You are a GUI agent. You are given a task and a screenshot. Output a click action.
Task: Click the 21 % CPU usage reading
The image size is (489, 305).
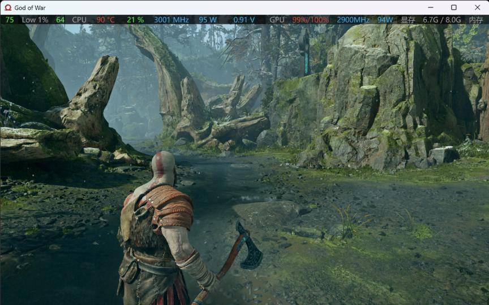tap(135, 20)
